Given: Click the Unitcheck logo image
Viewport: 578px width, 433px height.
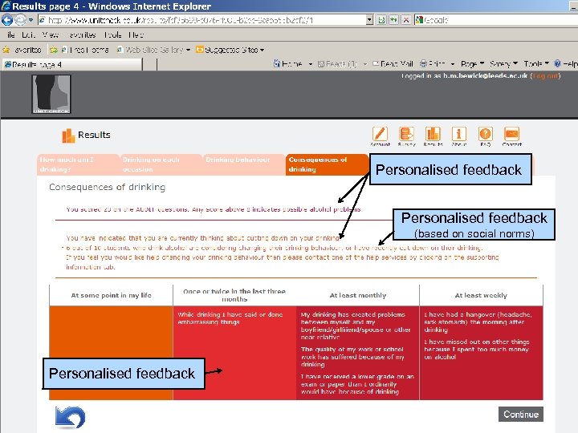Looking at the screenshot, I should 51,95.
